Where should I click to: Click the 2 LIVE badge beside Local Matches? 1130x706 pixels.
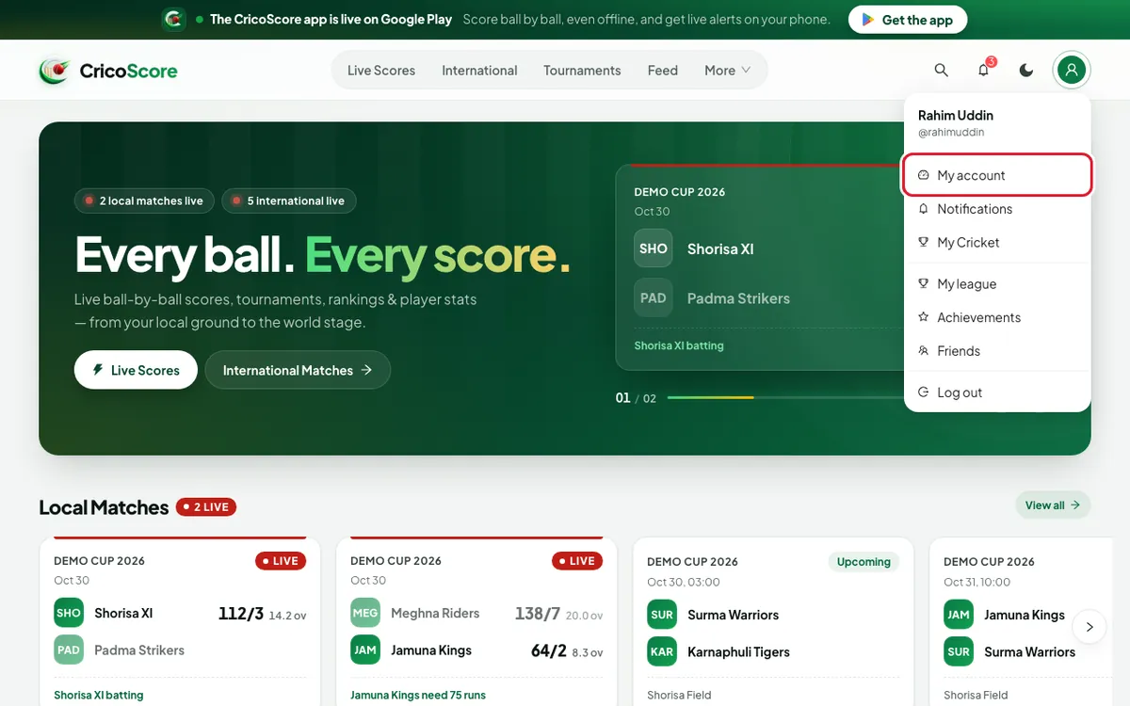(x=206, y=507)
